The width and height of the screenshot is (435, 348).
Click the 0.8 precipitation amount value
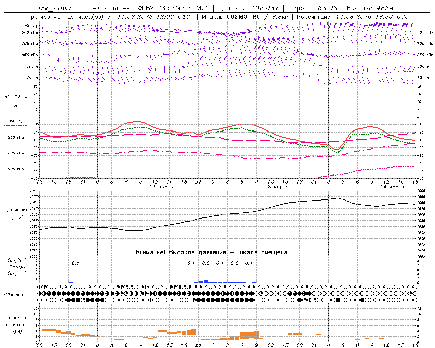click(x=206, y=263)
